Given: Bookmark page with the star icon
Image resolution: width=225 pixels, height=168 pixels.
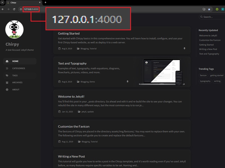Looking at the screenshot, I should [x=209, y=9].
